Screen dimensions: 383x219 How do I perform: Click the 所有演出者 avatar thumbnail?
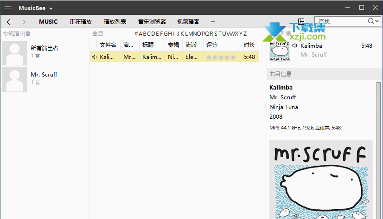coord(15,53)
